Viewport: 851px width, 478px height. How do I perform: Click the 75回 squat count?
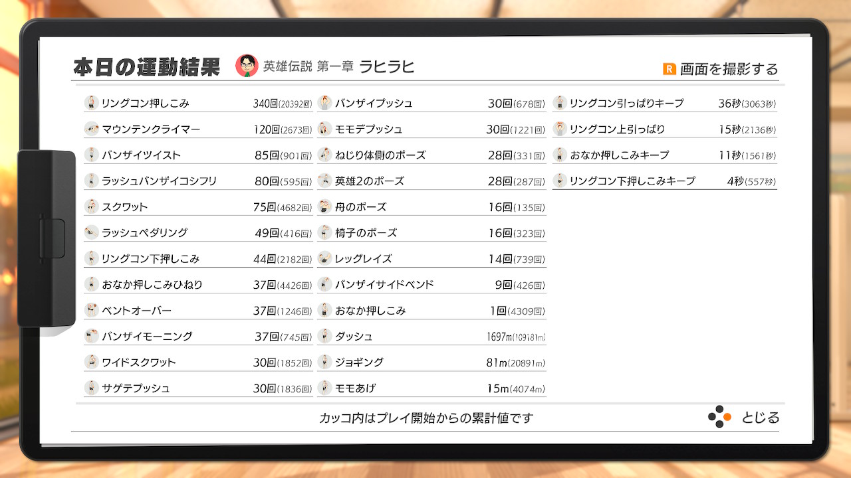pos(265,207)
